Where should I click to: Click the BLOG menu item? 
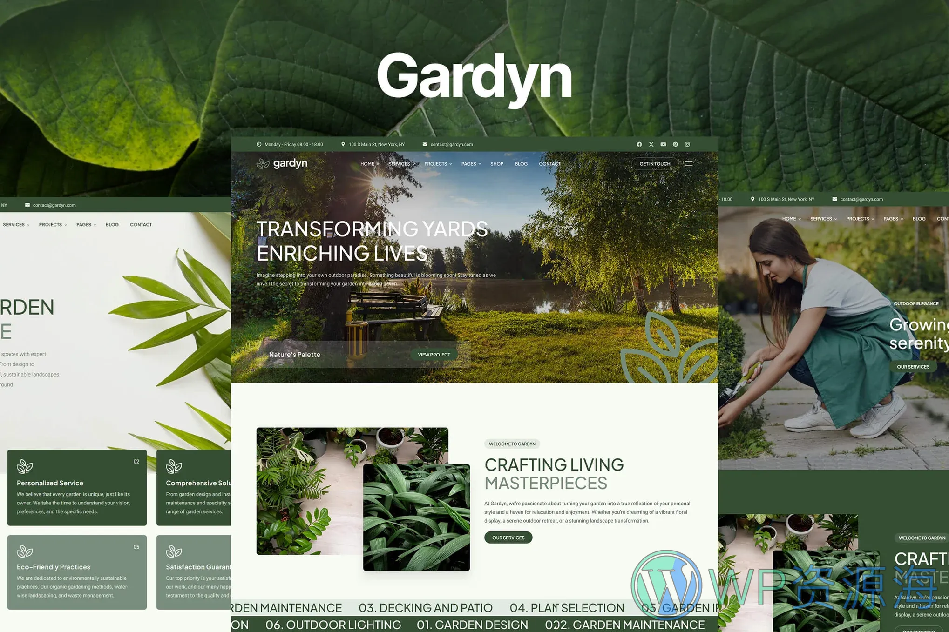(x=522, y=164)
